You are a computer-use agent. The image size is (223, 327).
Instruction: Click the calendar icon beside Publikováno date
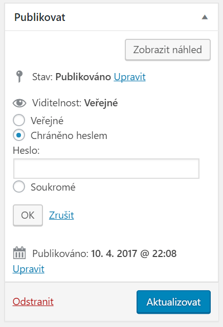[x=19, y=253]
